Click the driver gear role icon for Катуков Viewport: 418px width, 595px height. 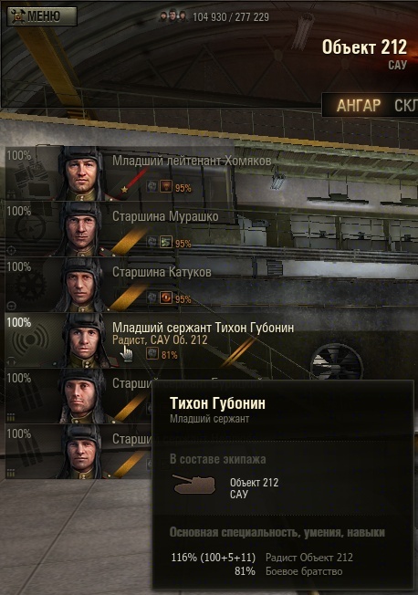29,286
